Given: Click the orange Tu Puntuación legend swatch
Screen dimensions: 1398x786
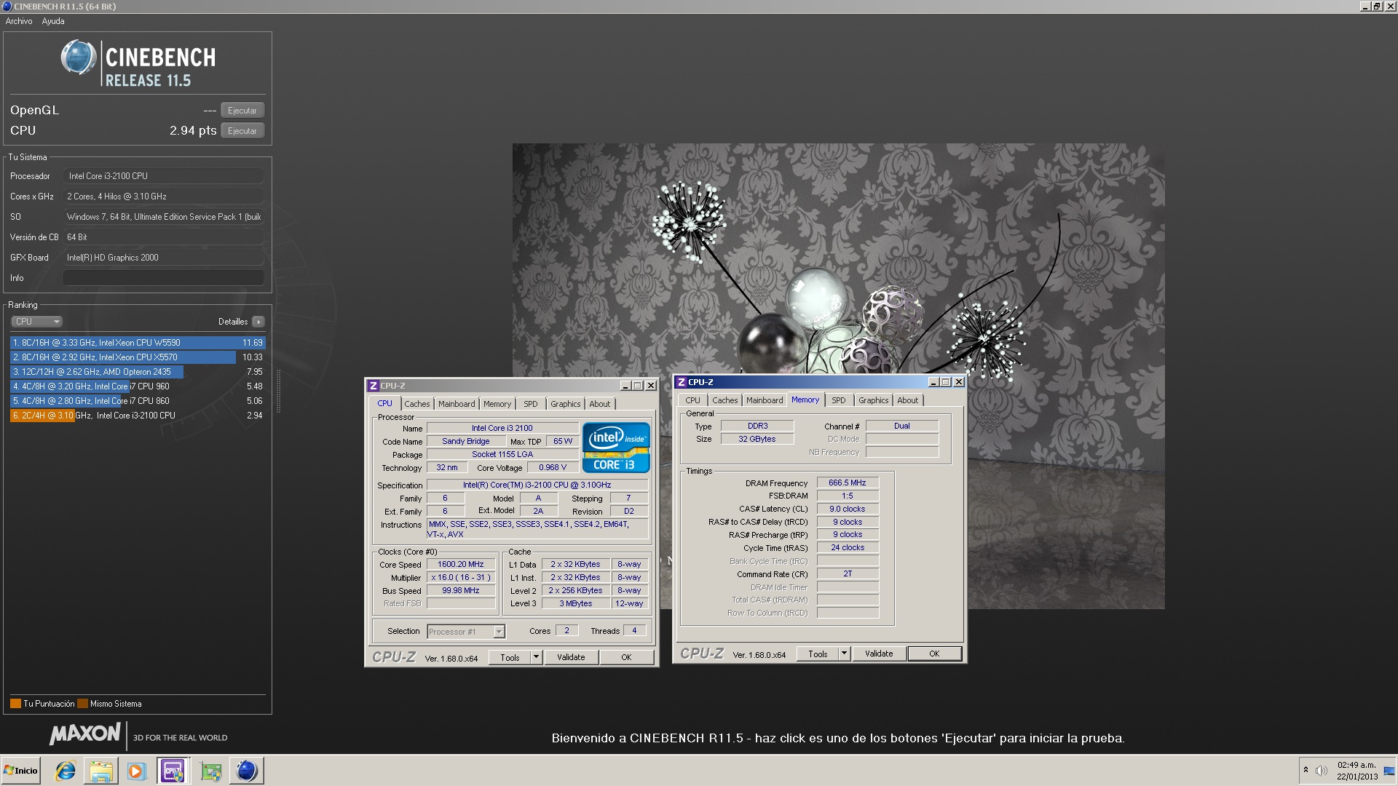Looking at the screenshot, I should (x=15, y=704).
